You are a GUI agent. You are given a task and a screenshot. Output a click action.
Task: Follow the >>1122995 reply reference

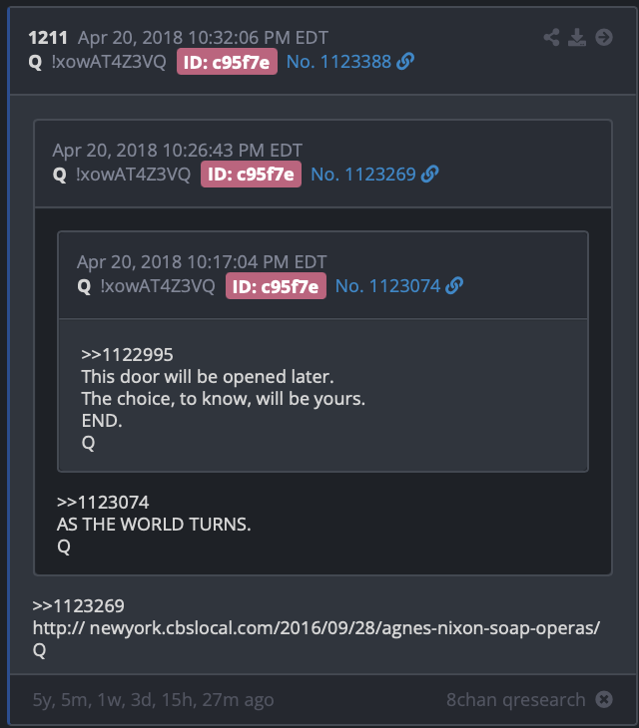127,355
